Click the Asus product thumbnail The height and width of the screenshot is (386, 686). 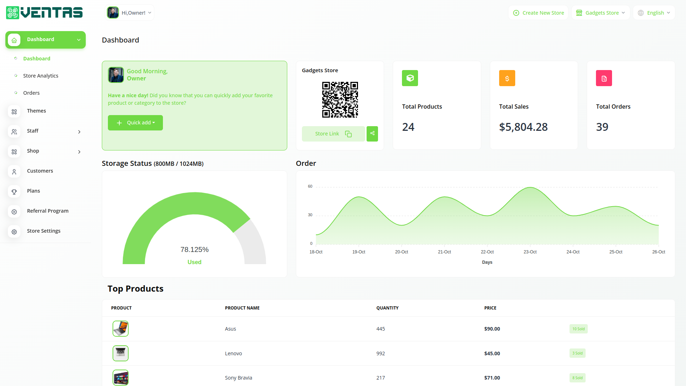(120, 328)
